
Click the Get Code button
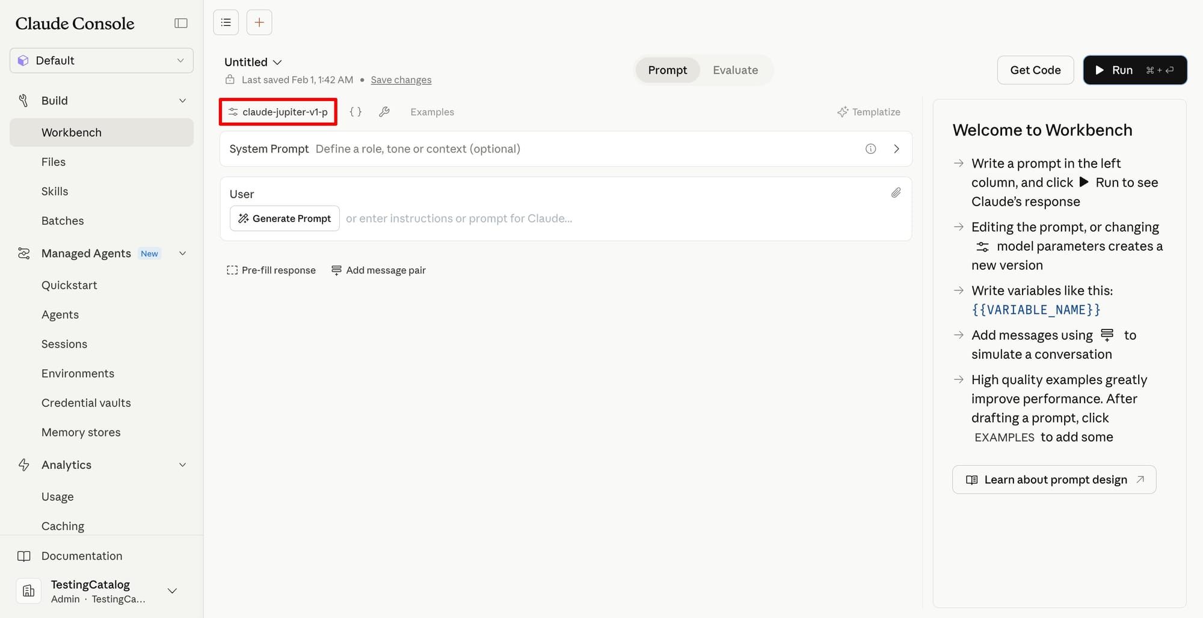[1035, 70]
